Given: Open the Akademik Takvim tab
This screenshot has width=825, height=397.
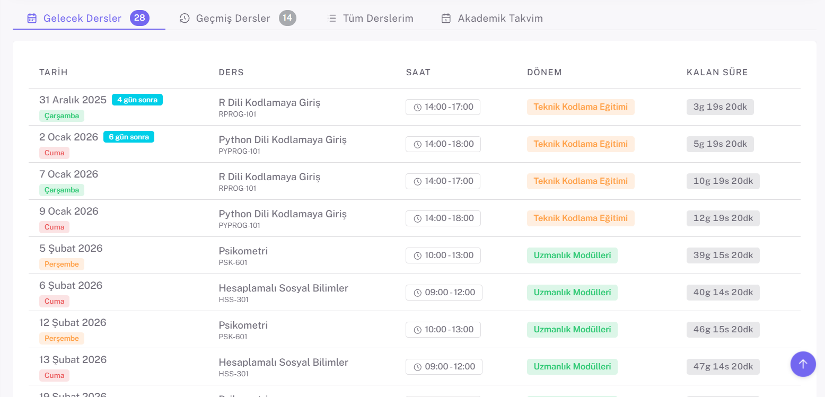Looking at the screenshot, I should pyautogui.click(x=500, y=19).
